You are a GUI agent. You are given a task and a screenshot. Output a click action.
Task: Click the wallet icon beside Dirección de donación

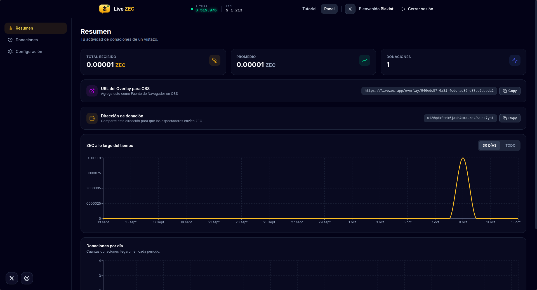pyautogui.click(x=92, y=118)
